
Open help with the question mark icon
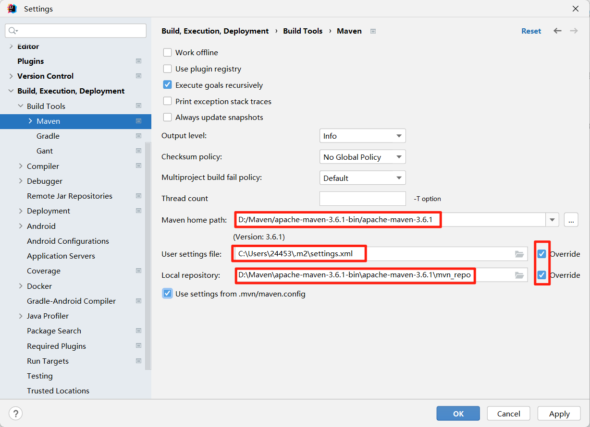15,413
